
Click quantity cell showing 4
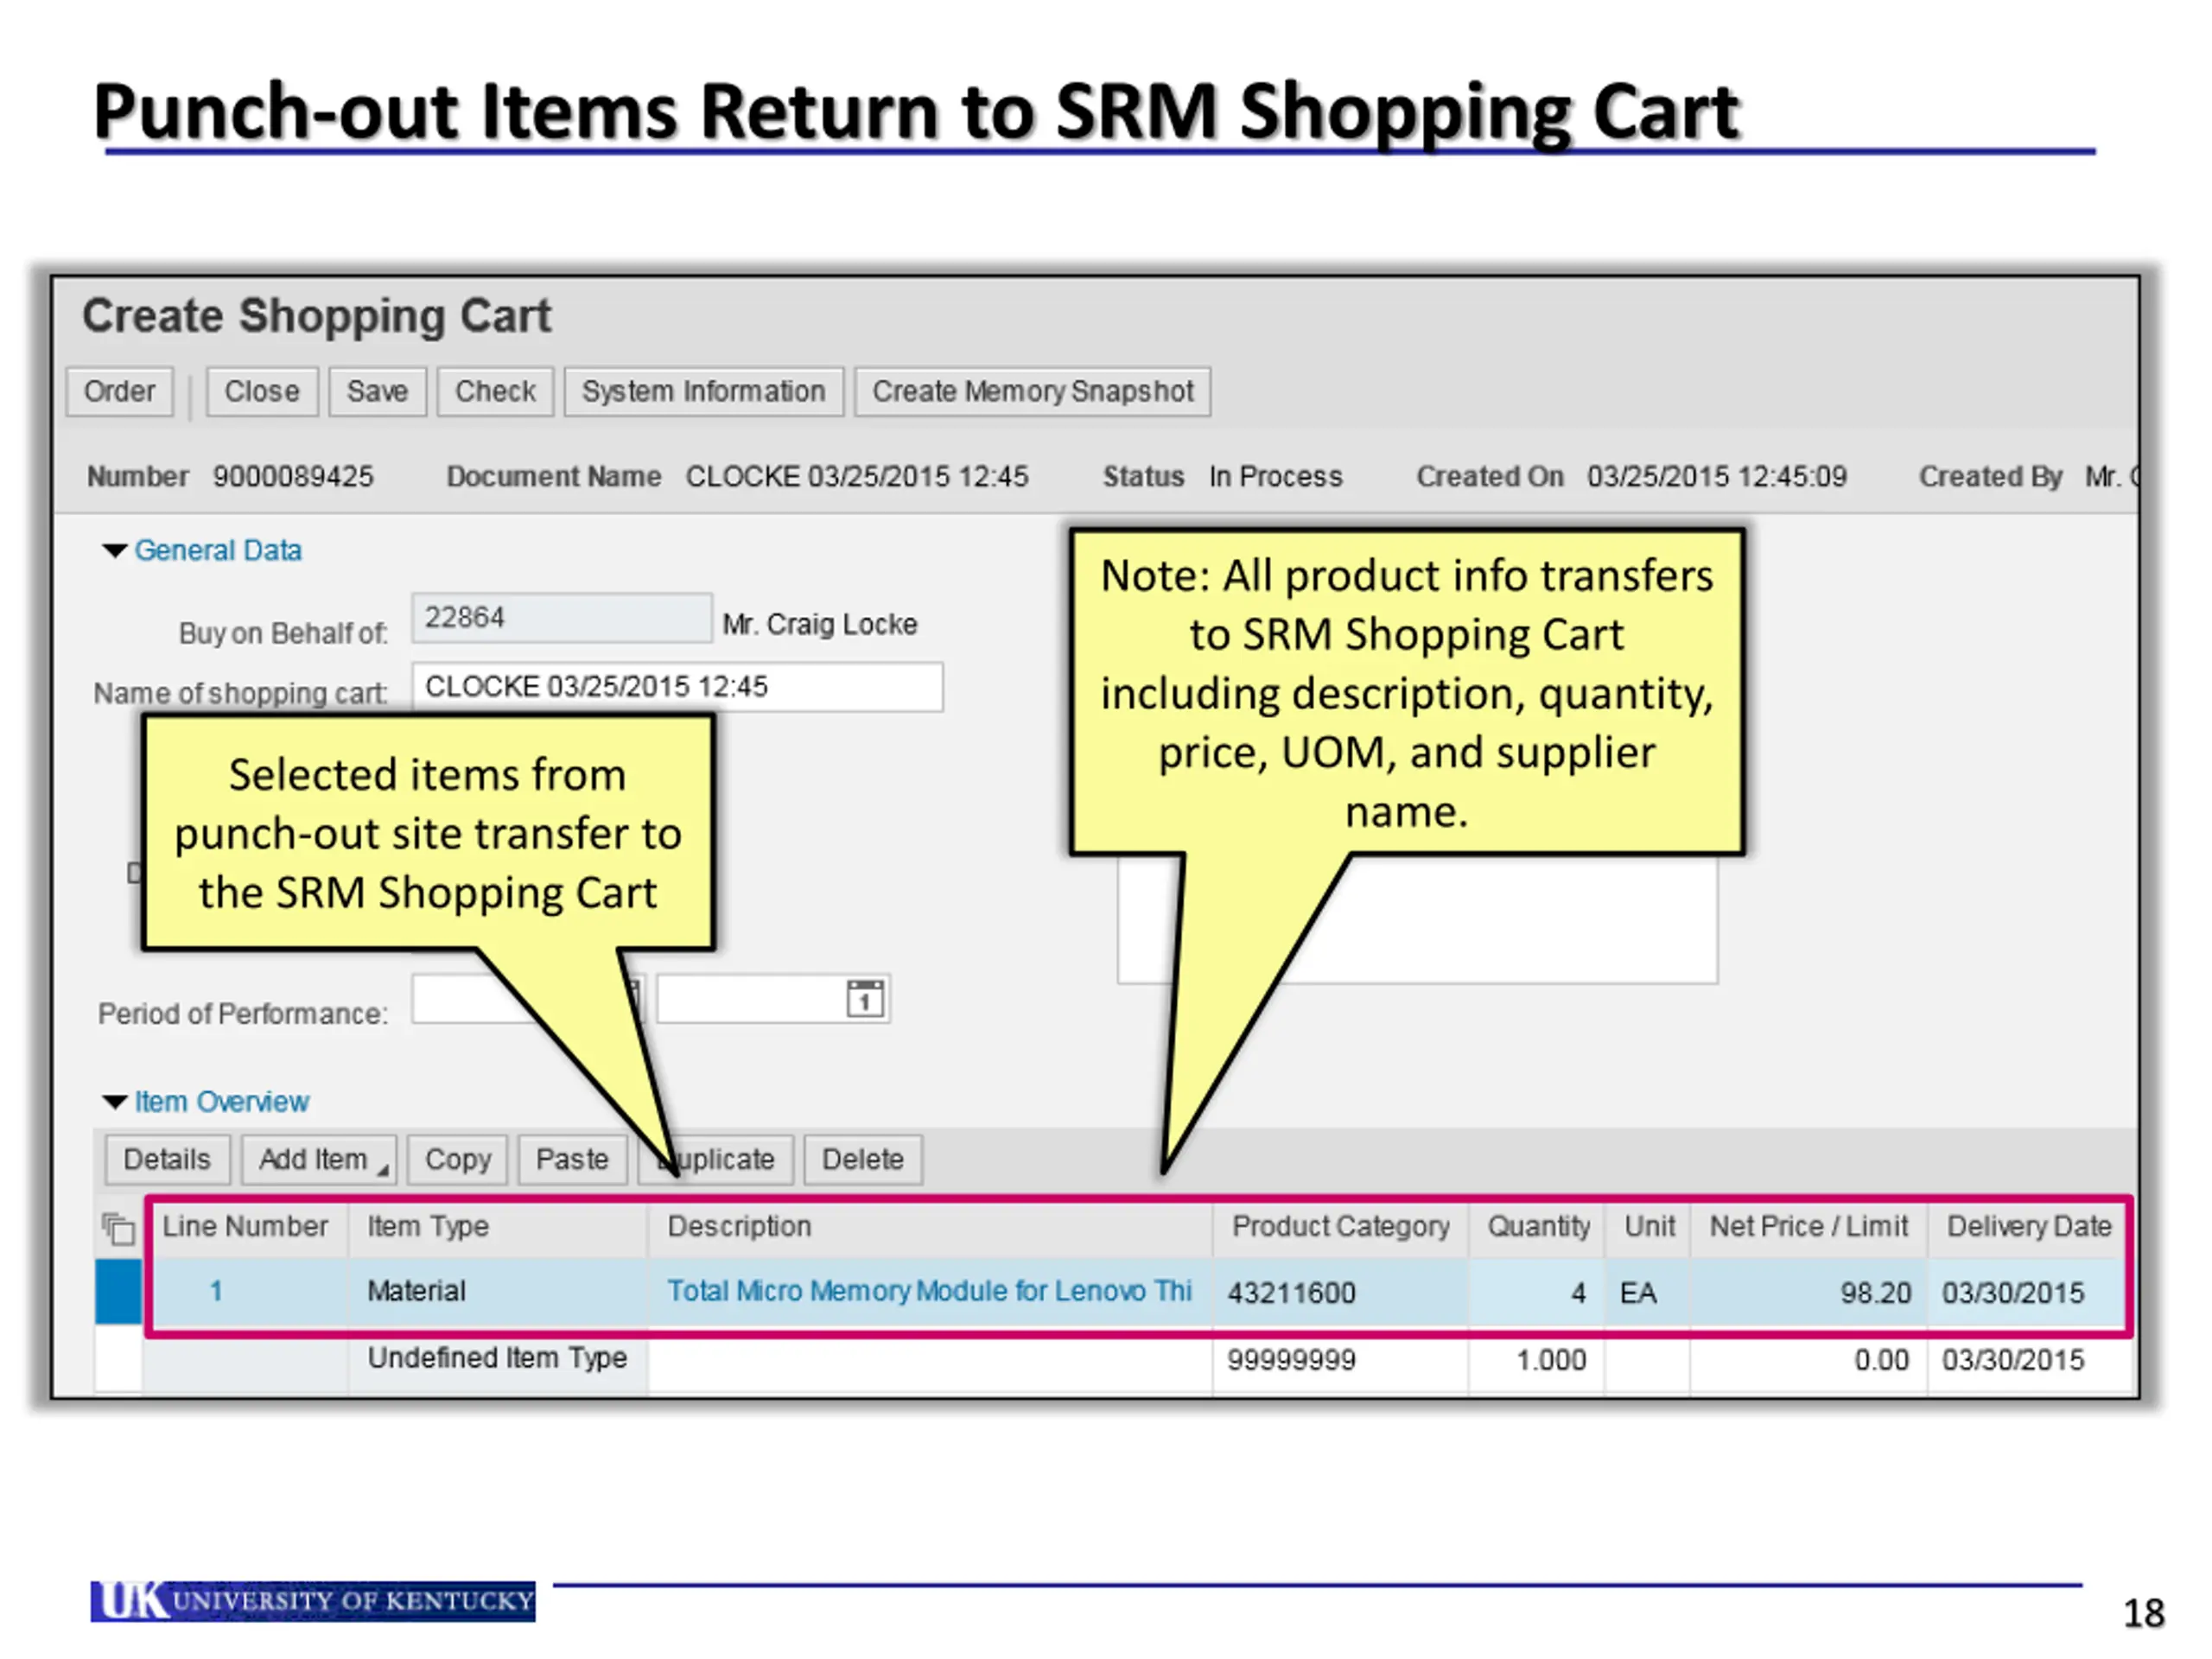[1537, 1292]
